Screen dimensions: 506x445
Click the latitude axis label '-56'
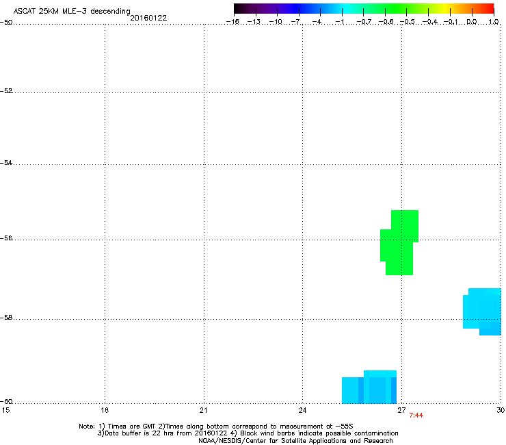coord(6,238)
